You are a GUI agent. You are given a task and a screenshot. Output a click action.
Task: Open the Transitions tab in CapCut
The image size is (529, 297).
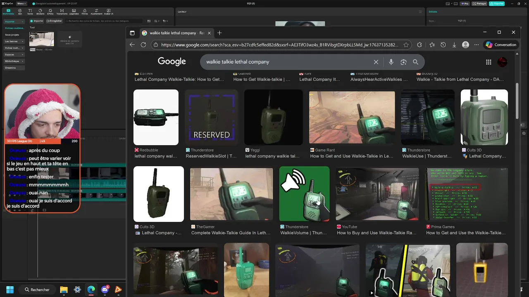click(62, 12)
